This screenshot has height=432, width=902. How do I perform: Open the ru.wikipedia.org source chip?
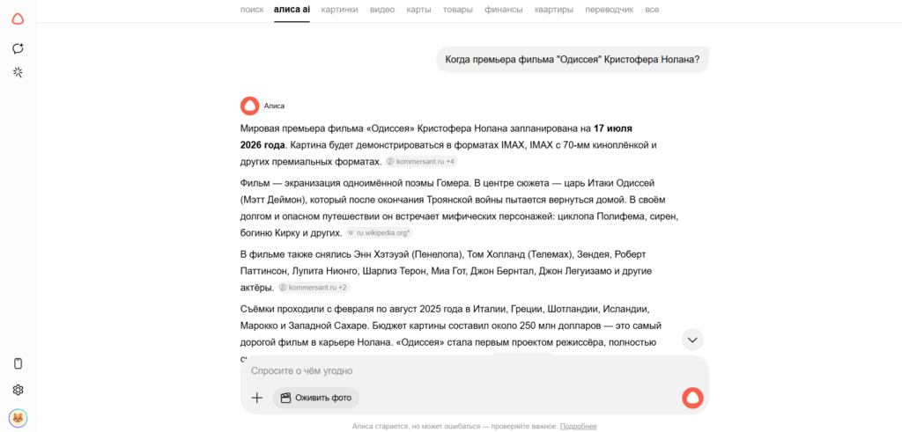click(379, 233)
